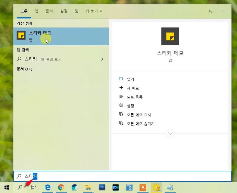This screenshot has height=193, width=237.
Task: Collapse the actions list with the chevron
Action: [170, 134]
